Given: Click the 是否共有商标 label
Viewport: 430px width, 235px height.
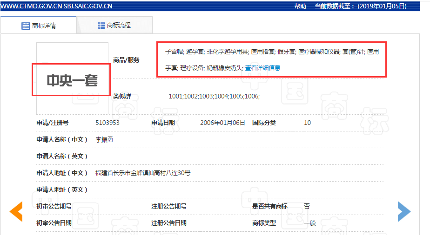Looking at the screenshot, I should pos(270,206).
